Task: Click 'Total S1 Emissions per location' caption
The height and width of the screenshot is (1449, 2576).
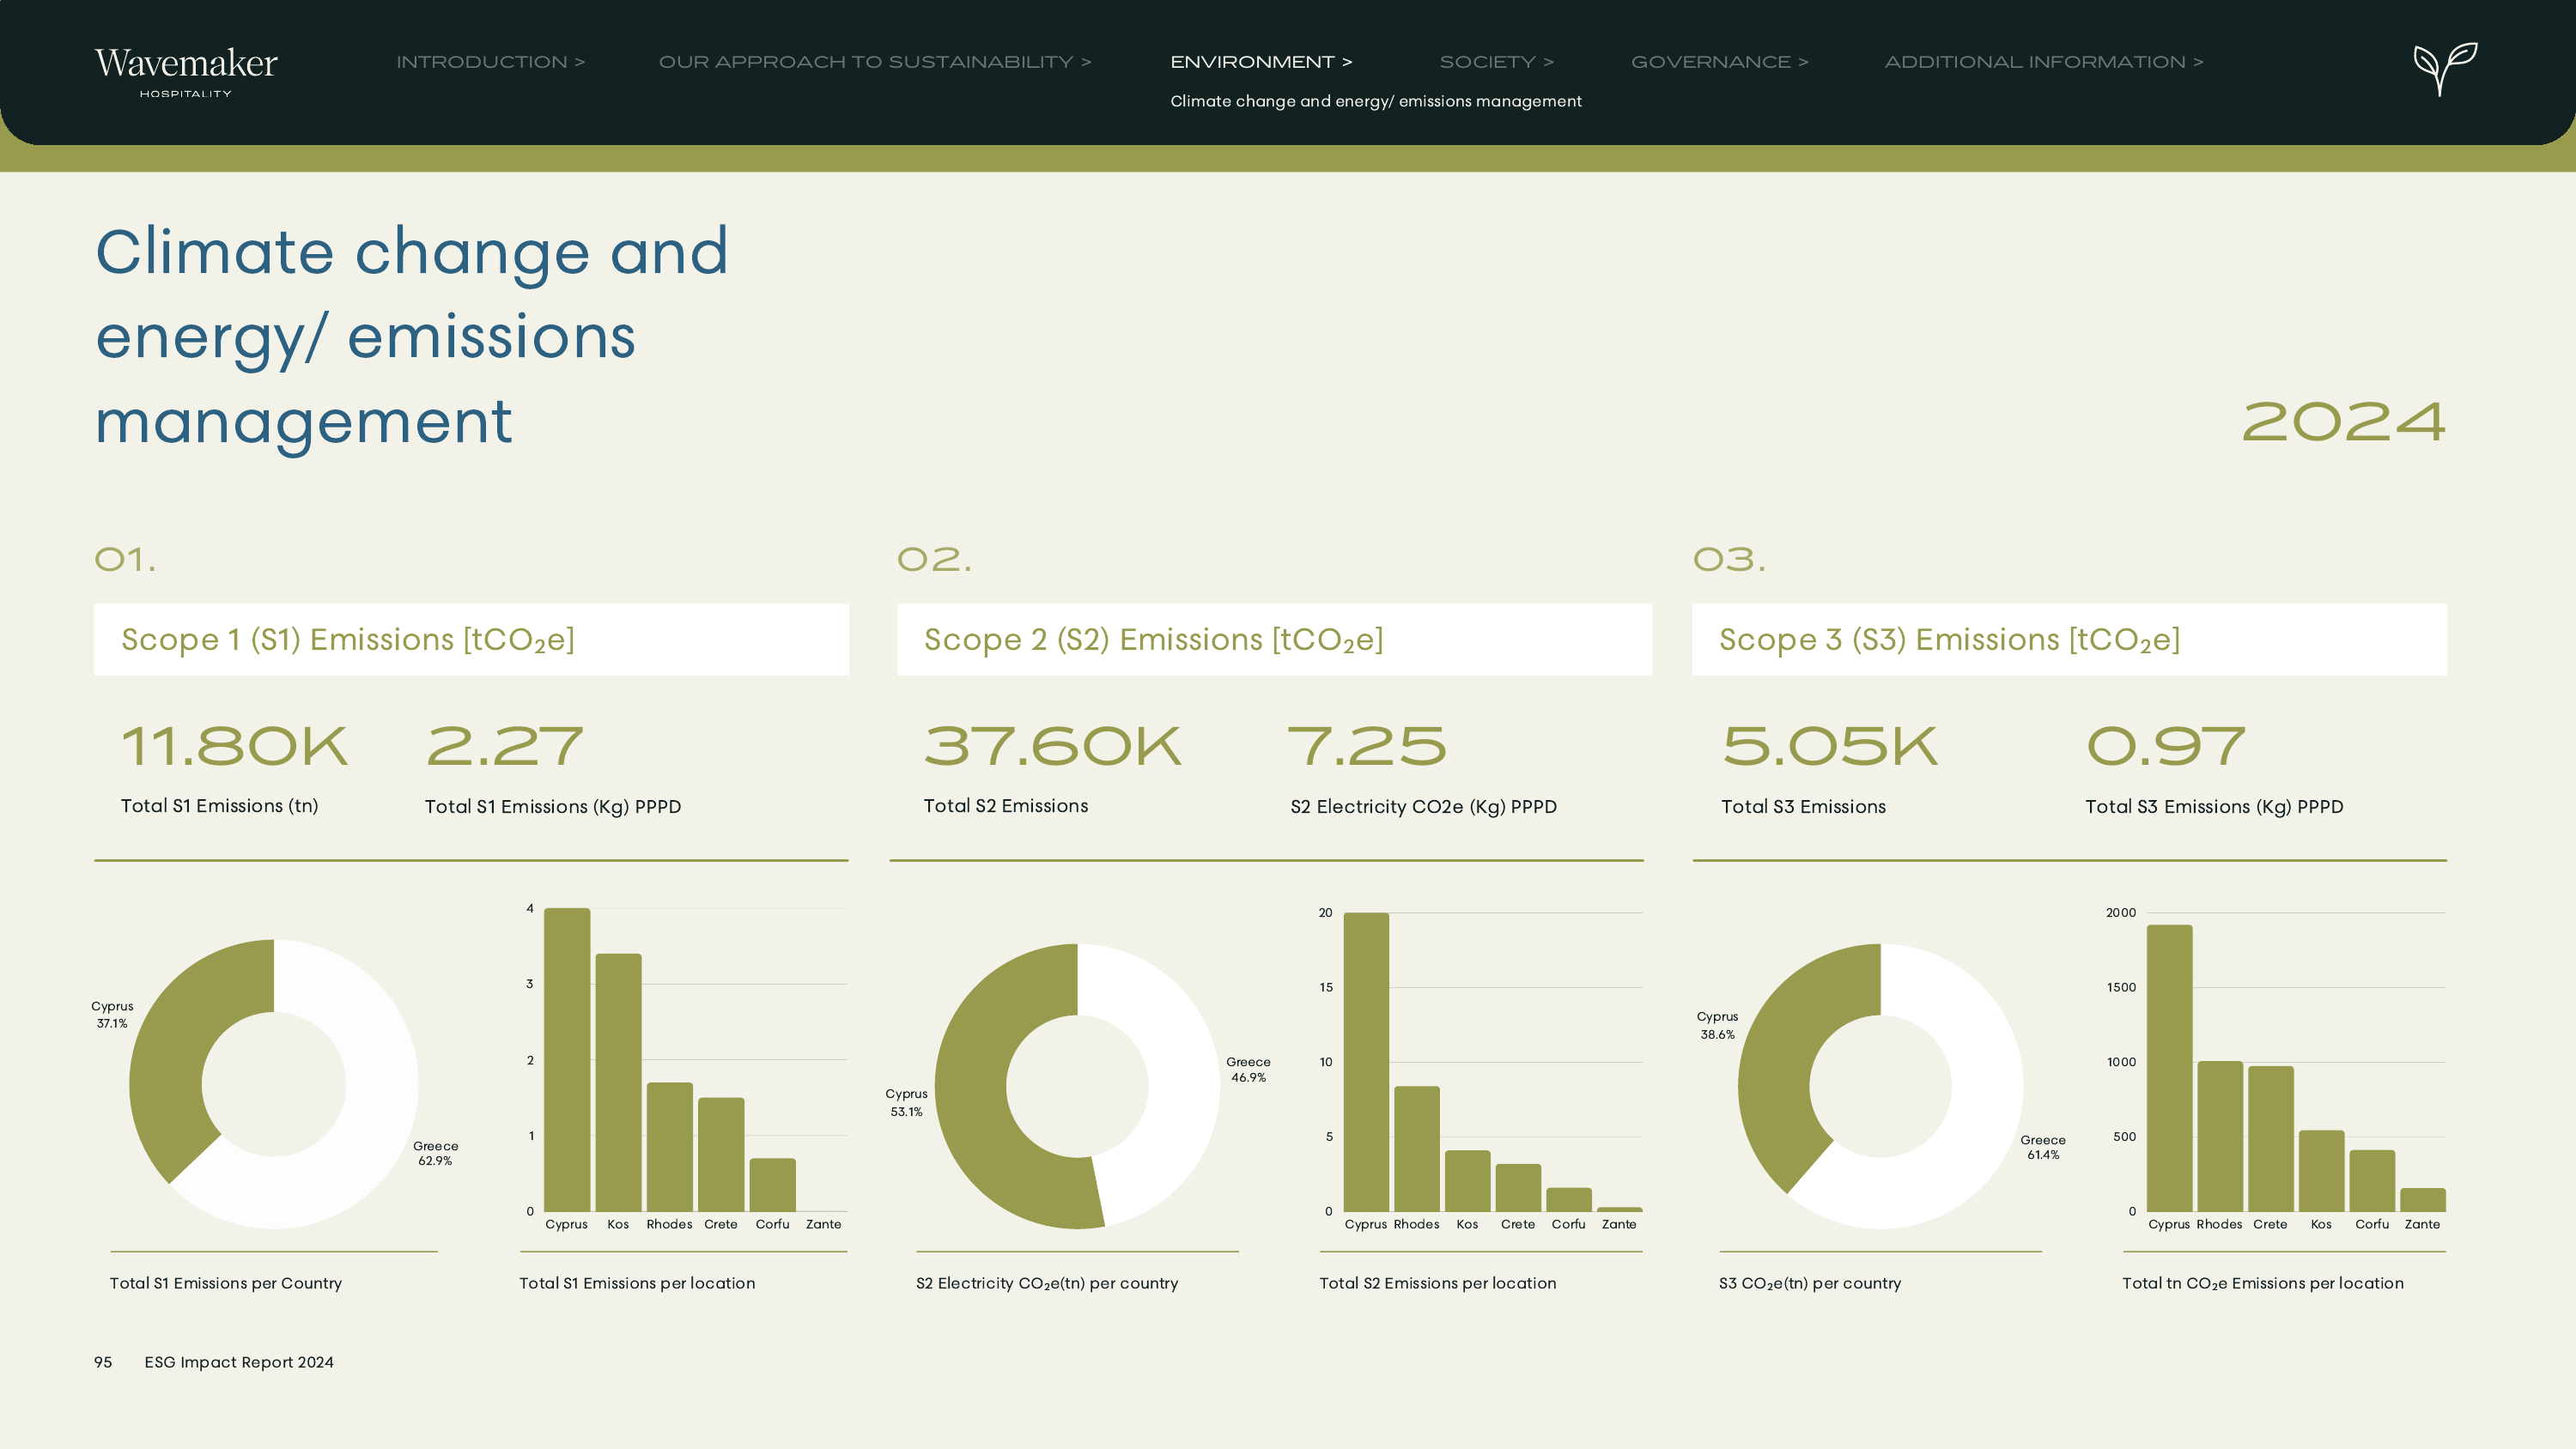Action: pos(637,1283)
